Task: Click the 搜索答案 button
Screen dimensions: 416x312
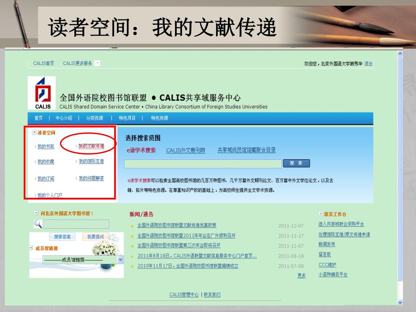Action: click(62, 237)
